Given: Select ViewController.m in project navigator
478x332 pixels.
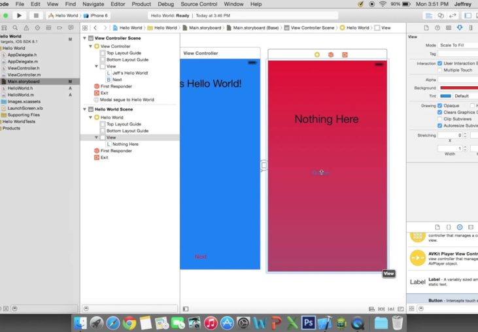Looking at the screenshot, I should pos(24,75).
